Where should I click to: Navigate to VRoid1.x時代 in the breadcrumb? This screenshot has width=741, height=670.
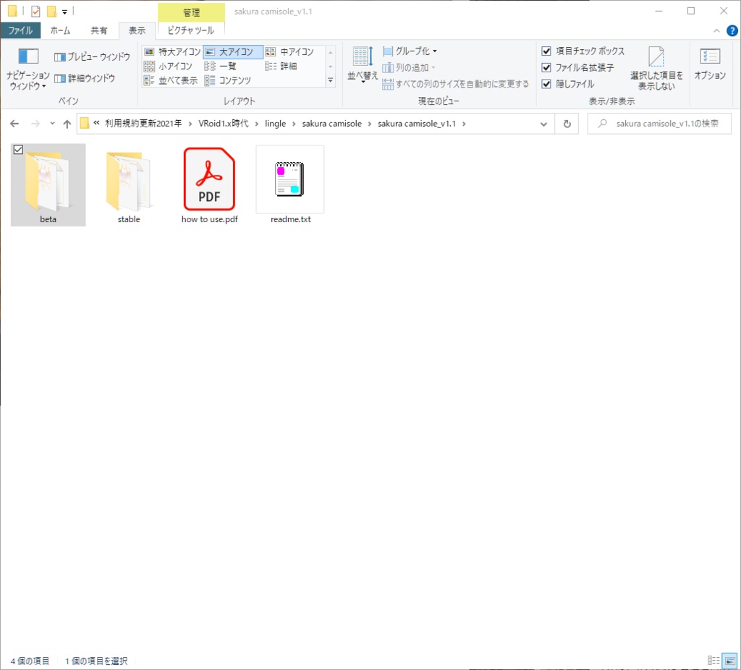tap(223, 123)
